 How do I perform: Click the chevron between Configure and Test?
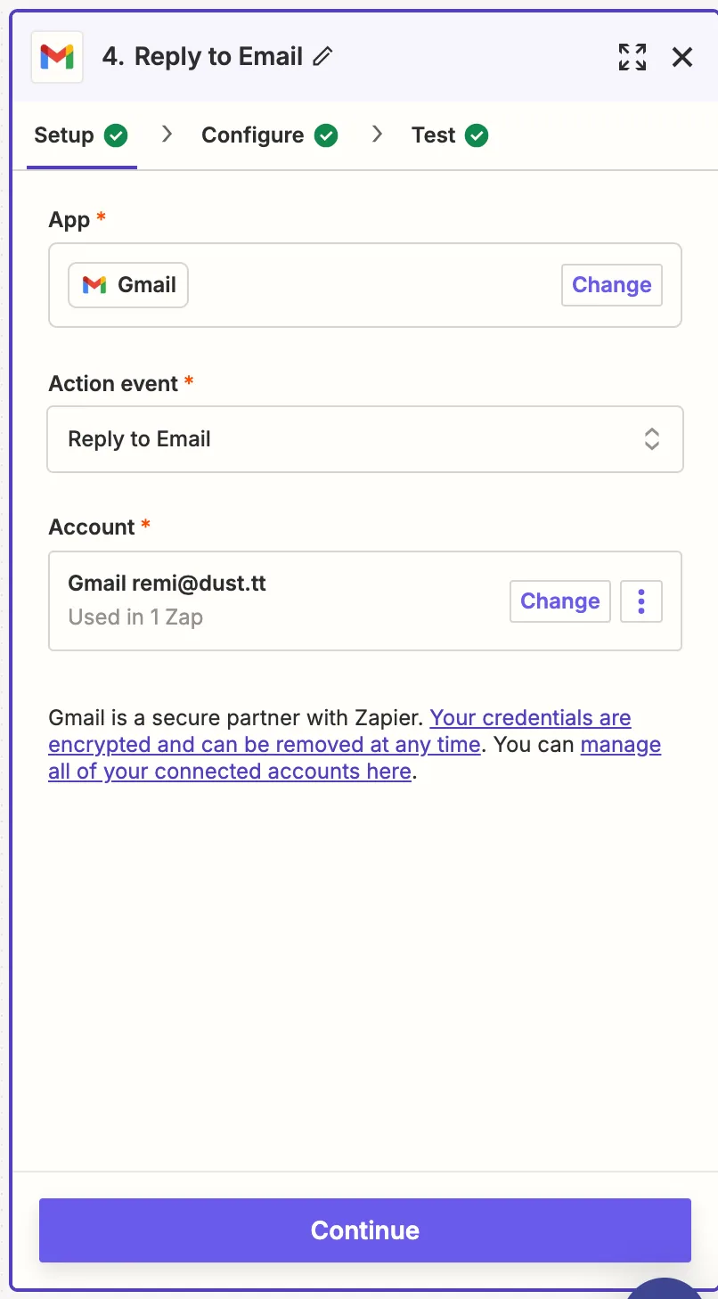(377, 135)
